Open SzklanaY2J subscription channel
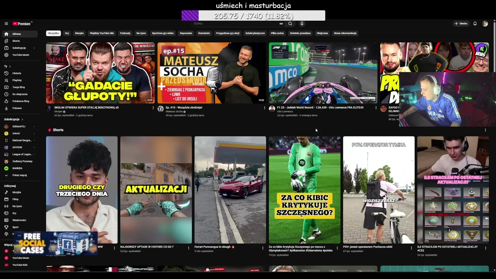Image resolution: width=496 pixels, height=279 pixels. click(19, 126)
